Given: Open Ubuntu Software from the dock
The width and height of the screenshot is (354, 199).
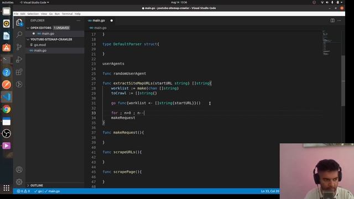Looking at the screenshot, I should [x=6, y=48].
